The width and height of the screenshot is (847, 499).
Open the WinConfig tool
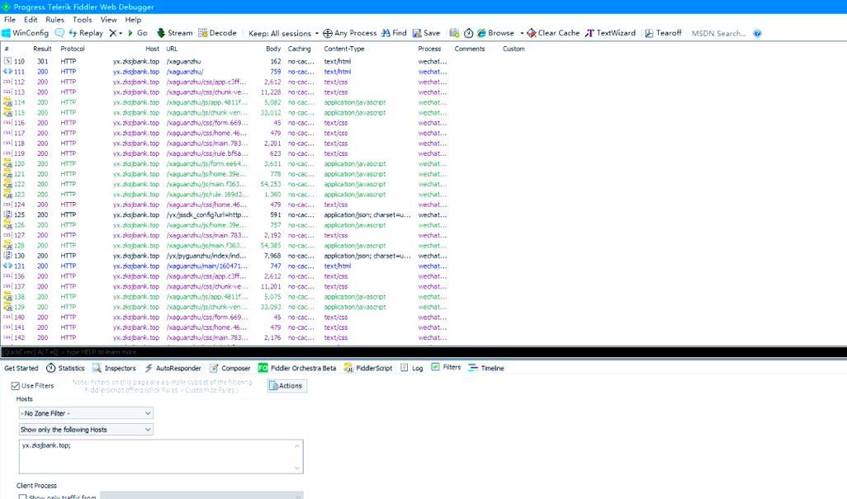[x=26, y=33]
